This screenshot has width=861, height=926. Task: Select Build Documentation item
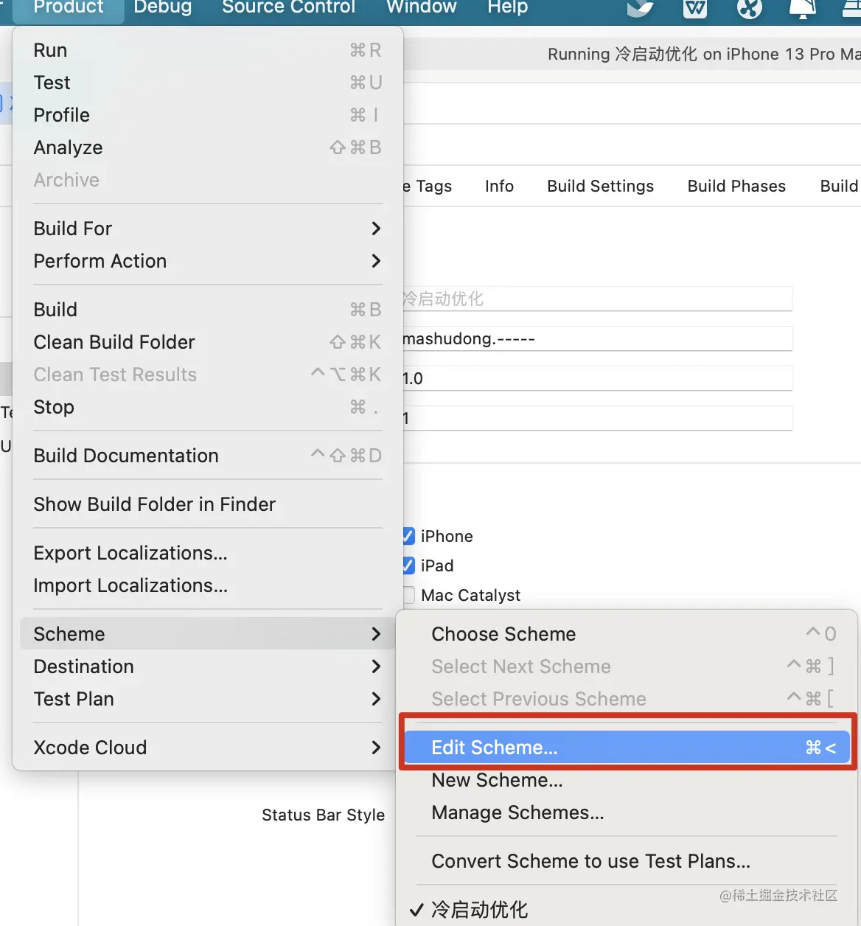click(208, 456)
